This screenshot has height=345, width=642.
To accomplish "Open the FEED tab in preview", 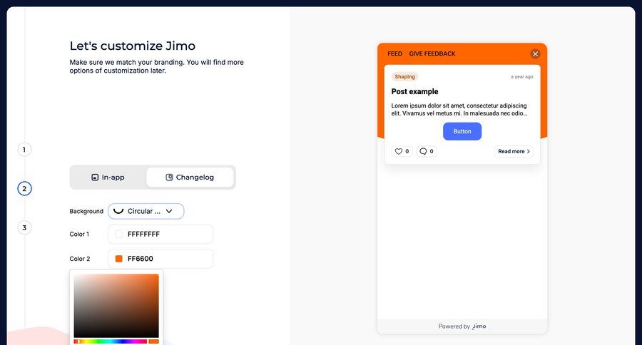I will (x=394, y=53).
